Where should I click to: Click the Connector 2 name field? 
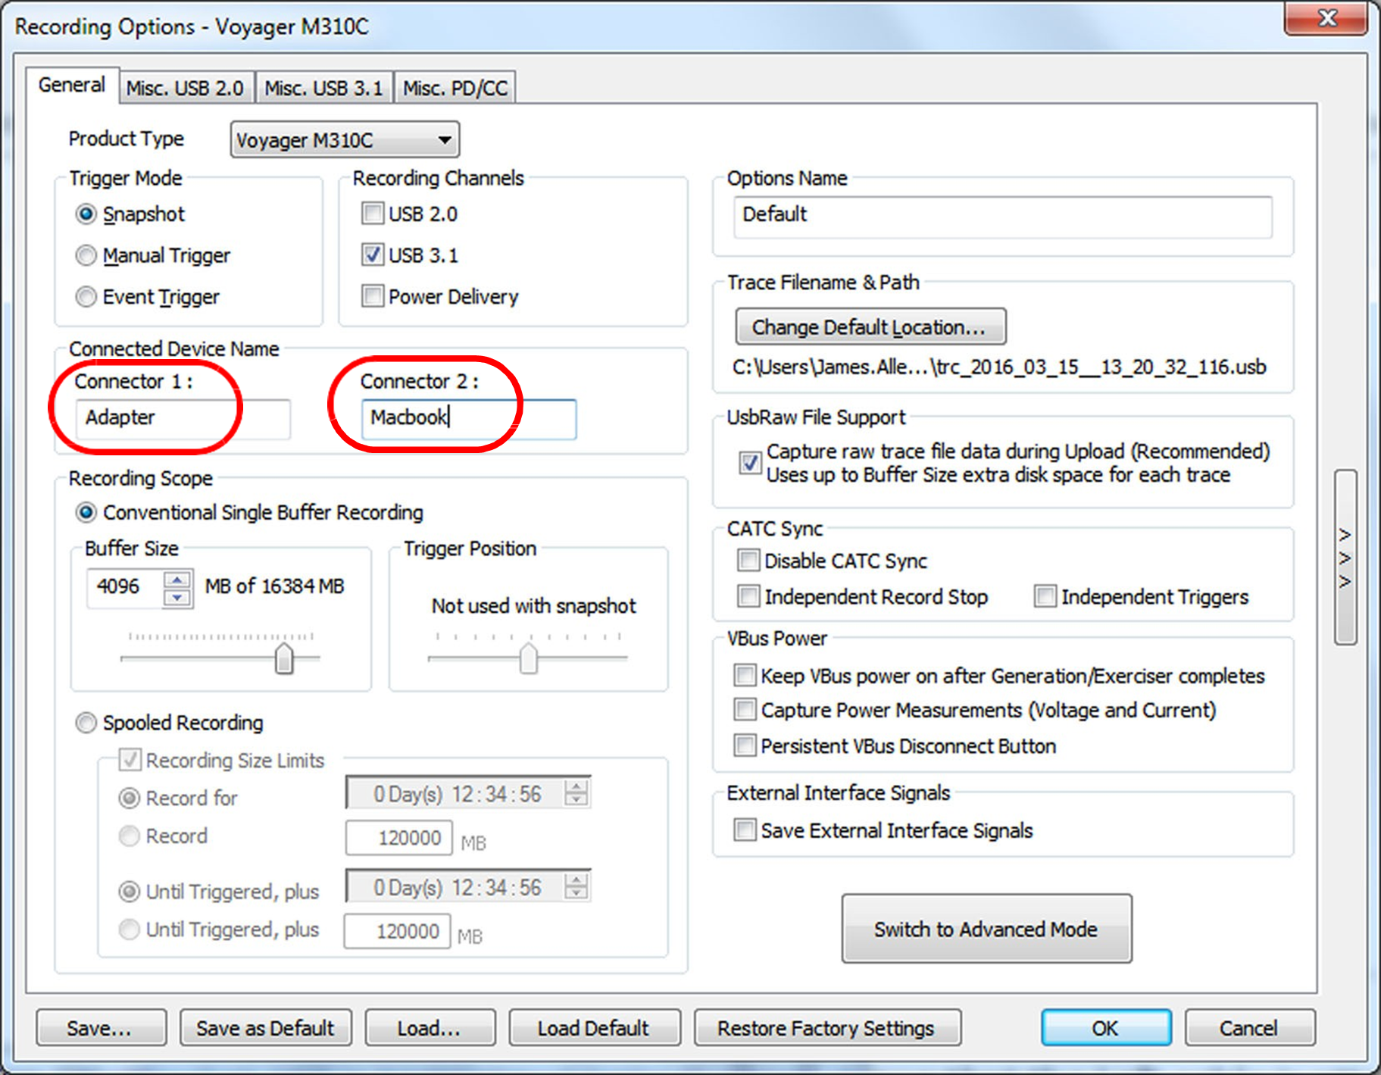click(x=469, y=418)
